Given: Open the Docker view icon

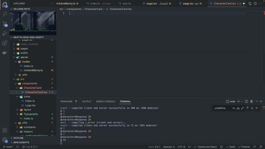Looking at the screenshot, I should point(5,53).
